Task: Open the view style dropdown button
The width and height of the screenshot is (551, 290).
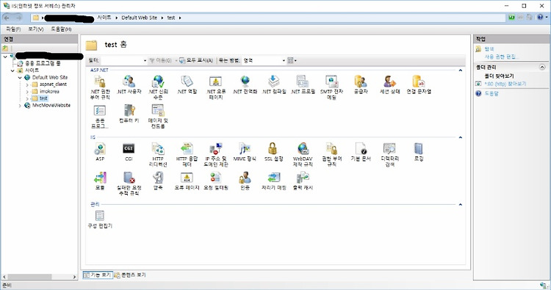Action: coord(292,60)
